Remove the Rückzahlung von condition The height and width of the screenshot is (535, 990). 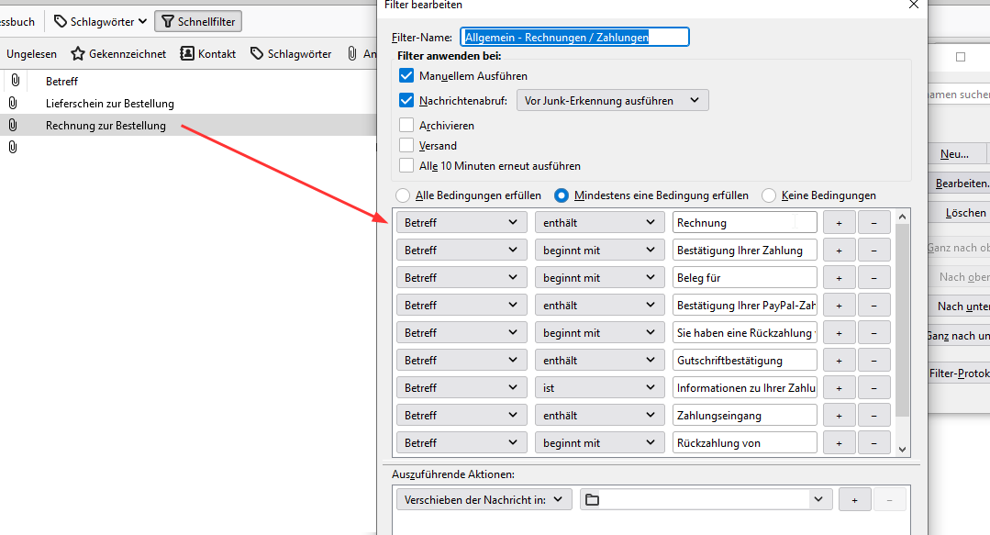point(873,443)
